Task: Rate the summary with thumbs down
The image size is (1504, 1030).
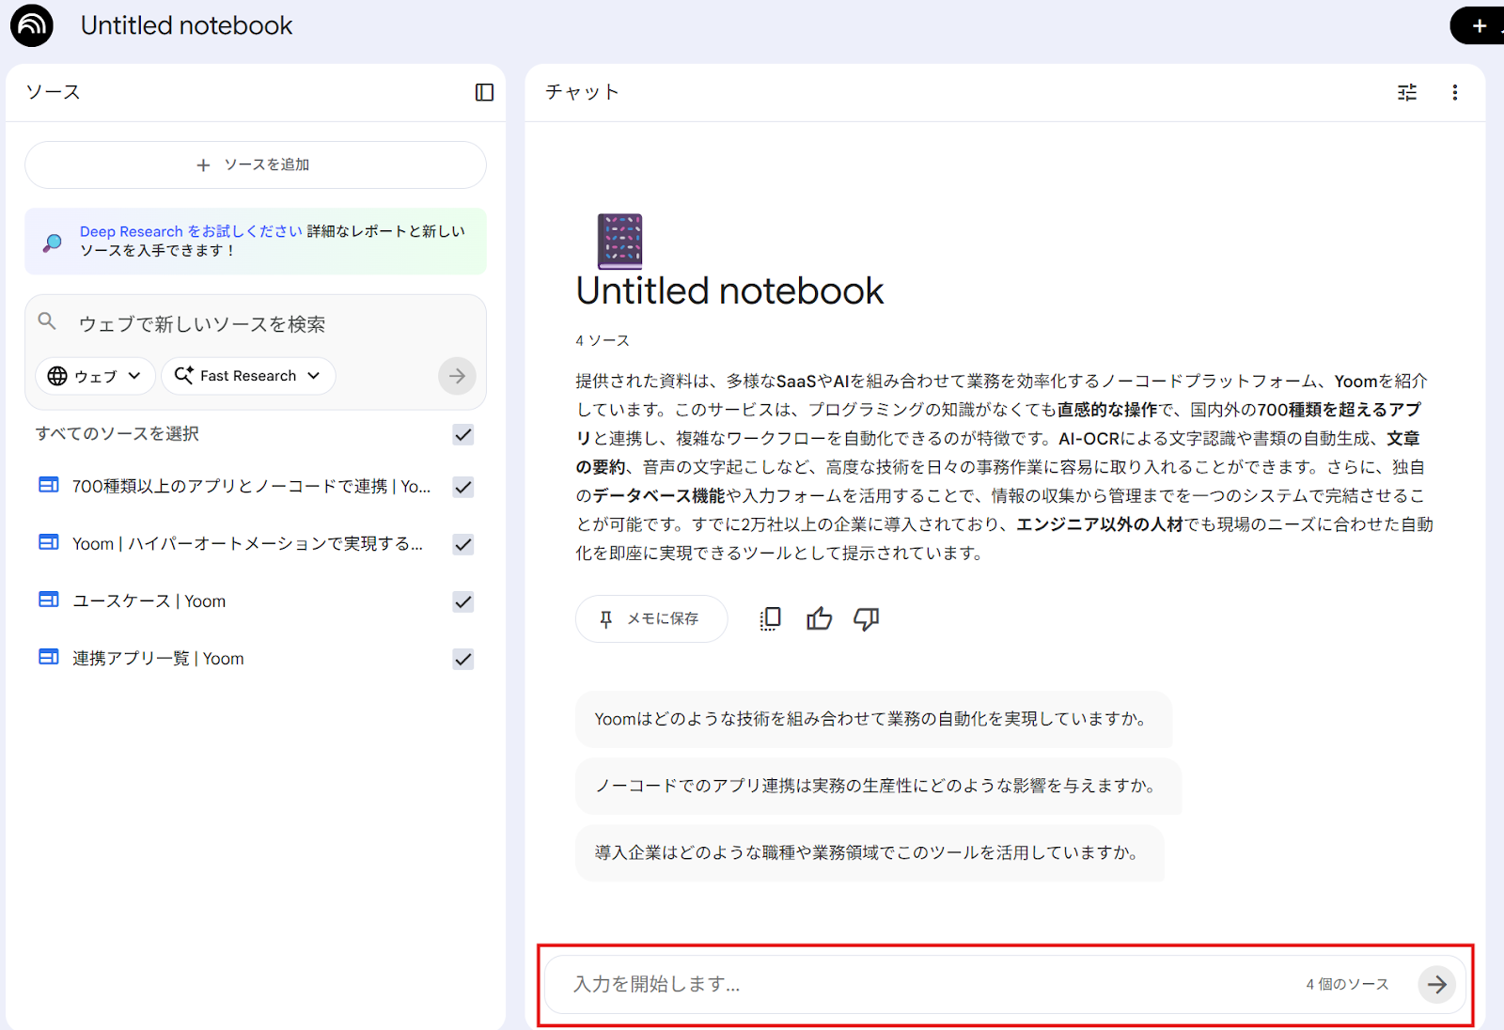Action: click(x=866, y=618)
